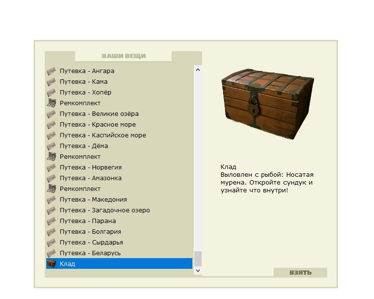Click the ticket icon beside Путевка - Загадочное озеро

coord(51,210)
